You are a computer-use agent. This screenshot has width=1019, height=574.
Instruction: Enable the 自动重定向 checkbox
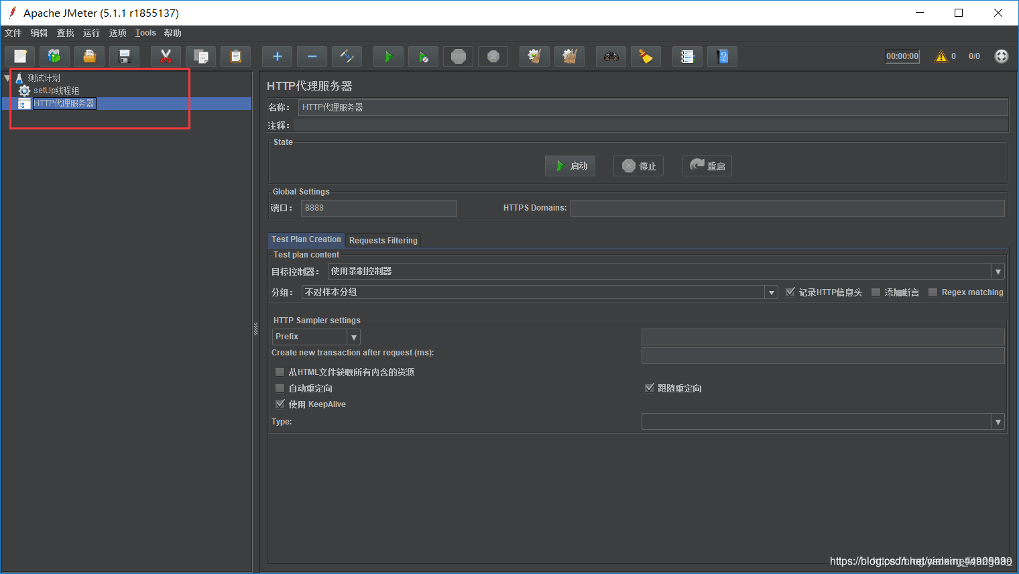pyautogui.click(x=280, y=388)
